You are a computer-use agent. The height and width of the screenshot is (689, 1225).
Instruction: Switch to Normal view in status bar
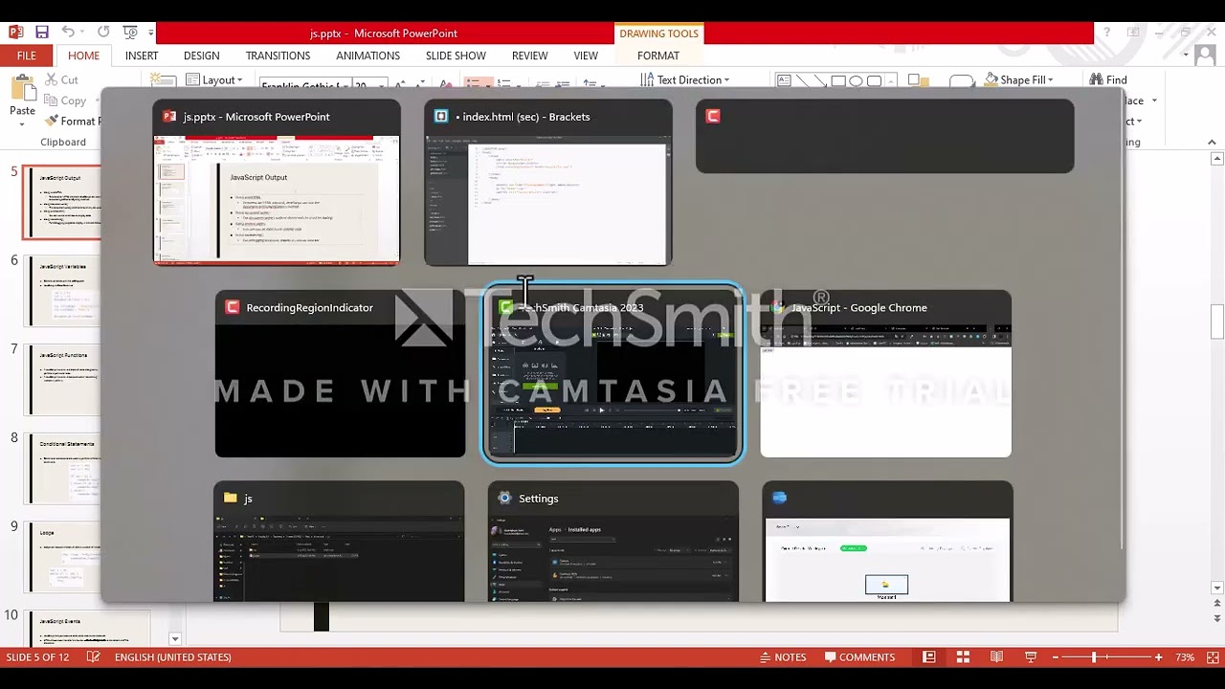[928, 657]
